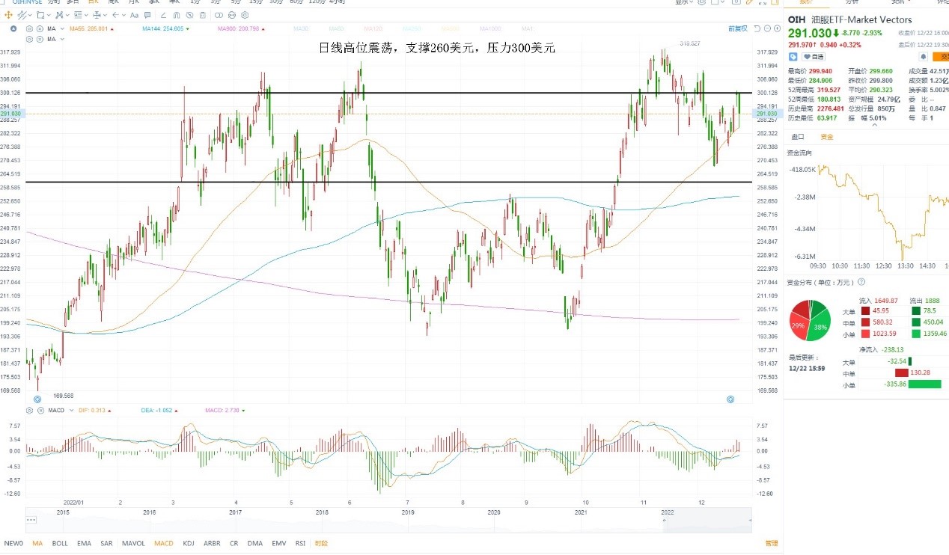Select the rectangle shape drawing tool
949x555 pixels.
tap(40, 15)
